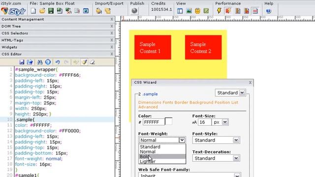
Task: Open the Standard dropdown beside .sample
Action: [x=230, y=93]
